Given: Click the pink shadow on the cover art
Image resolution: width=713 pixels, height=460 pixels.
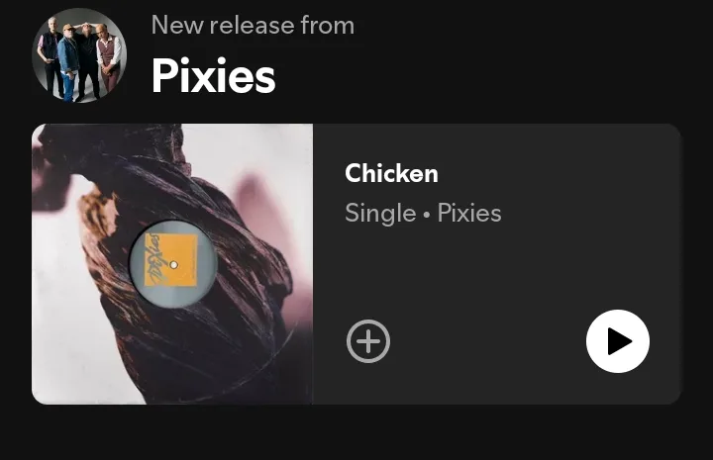Looking at the screenshot, I should 255,200.
